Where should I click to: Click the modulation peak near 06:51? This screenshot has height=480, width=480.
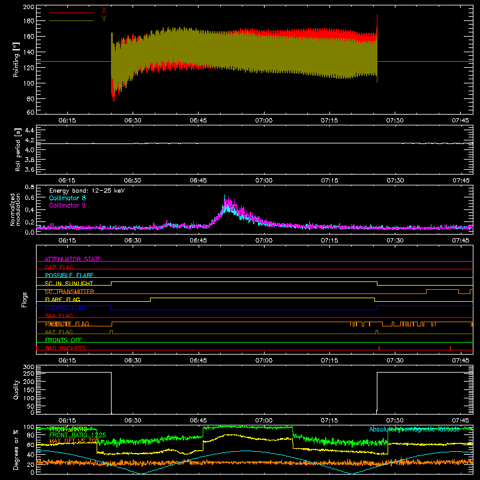click(x=225, y=197)
